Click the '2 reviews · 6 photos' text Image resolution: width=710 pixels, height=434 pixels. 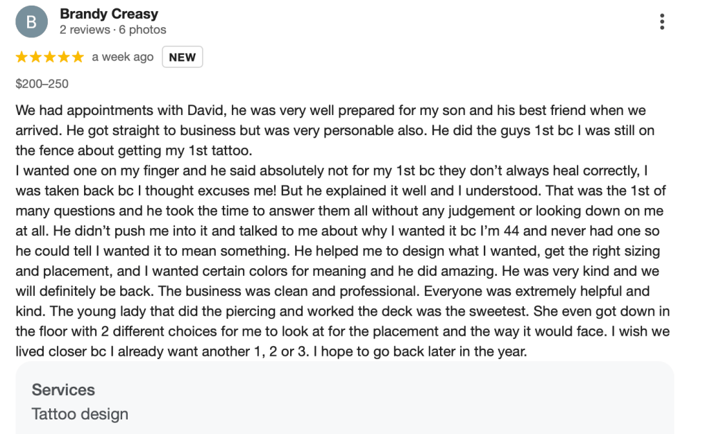click(112, 30)
